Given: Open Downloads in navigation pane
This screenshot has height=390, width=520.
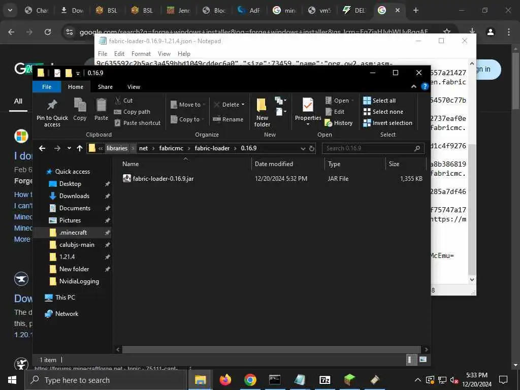Looking at the screenshot, I should coord(74,196).
